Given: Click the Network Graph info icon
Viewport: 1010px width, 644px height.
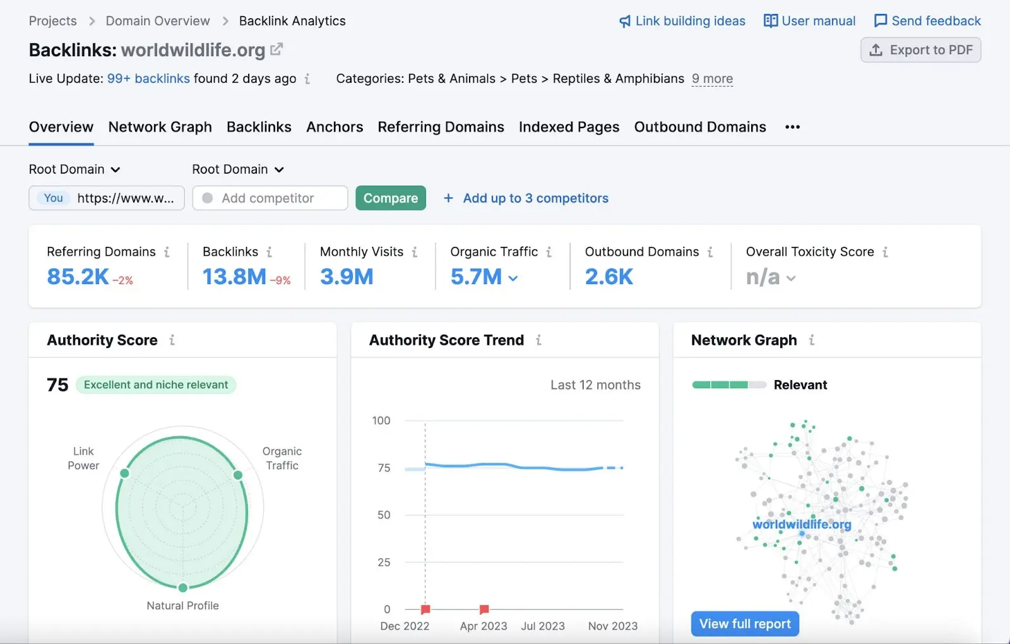Looking at the screenshot, I should [812, 340].
